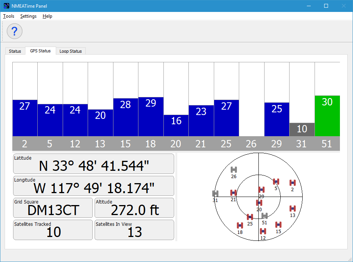Switch to the Loop Status tab
The image size is (353, 262).
click(70, 51)
